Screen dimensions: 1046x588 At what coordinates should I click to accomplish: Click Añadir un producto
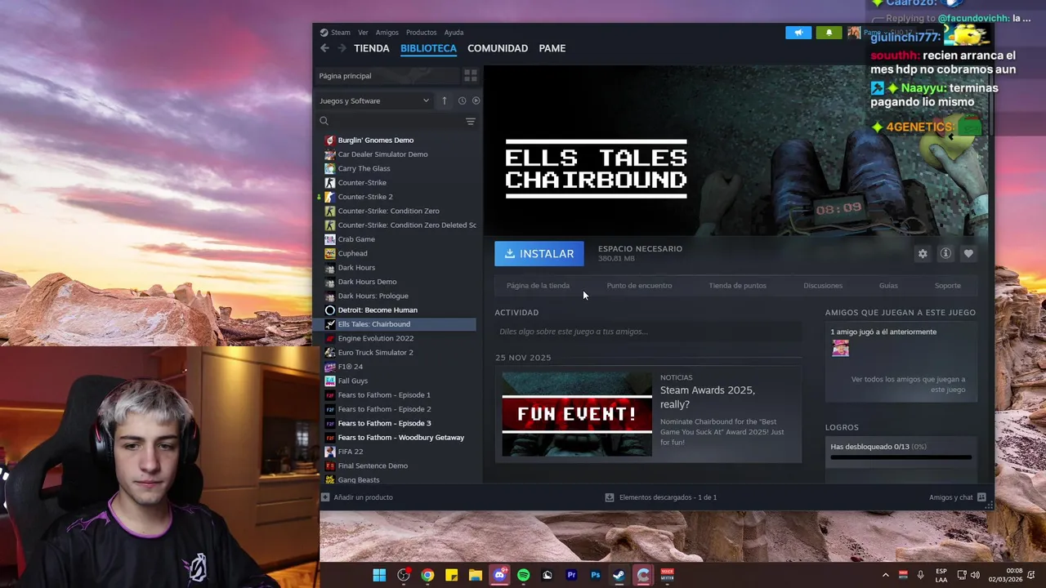[357, 497]
